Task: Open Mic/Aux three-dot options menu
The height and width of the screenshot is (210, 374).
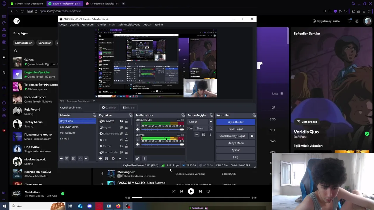Action: click(x=138, y=139)
